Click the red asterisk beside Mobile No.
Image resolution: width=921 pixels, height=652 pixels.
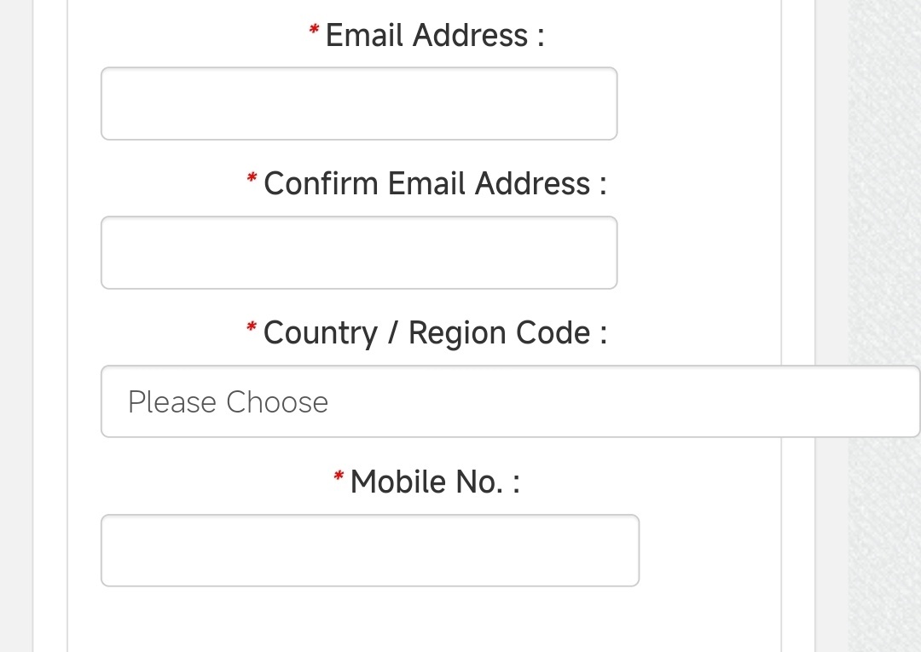pos(339,477)
